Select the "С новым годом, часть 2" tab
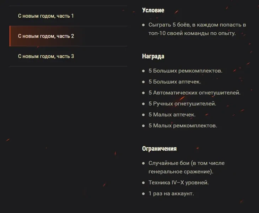This screenshot has width=259, height=213. [x=46, y=36]
